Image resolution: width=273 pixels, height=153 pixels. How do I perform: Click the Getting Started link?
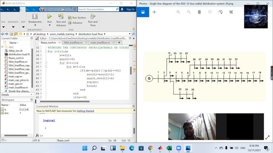point(85,111)
